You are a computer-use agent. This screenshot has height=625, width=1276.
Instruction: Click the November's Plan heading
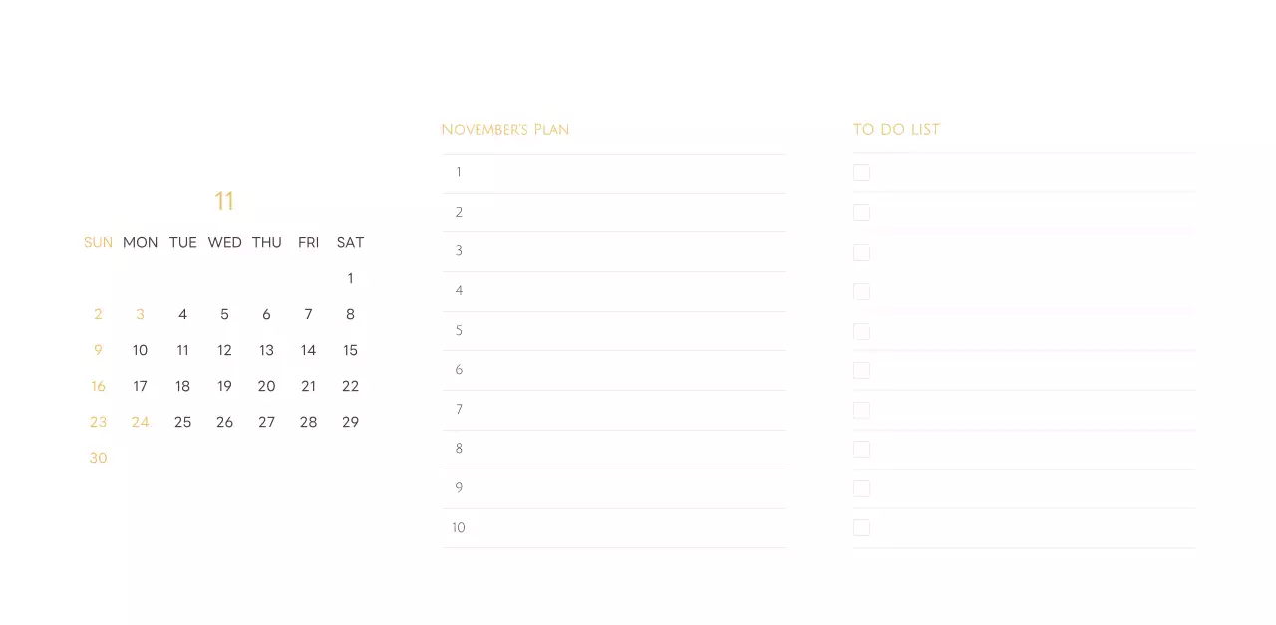pos(504,130)
